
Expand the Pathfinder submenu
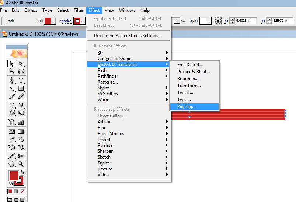[x=128, y=76]
